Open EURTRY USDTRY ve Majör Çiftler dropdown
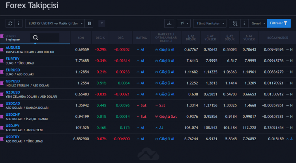This screenshot has width=296, height=163. click(55, 24)
